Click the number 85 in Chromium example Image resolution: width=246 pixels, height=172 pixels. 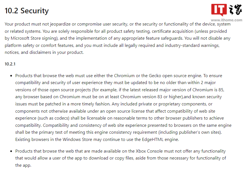pos(221,90)
